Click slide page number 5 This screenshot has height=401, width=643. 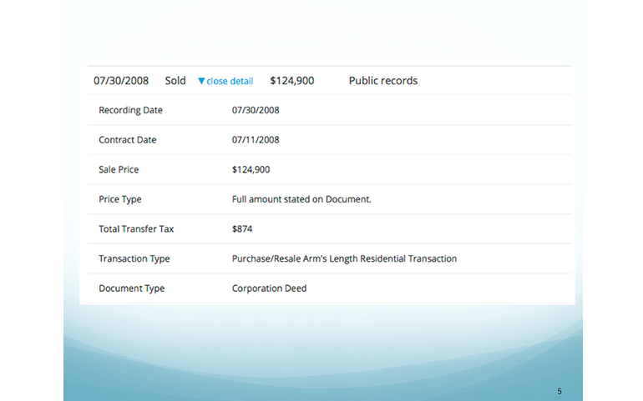[559, 391]
